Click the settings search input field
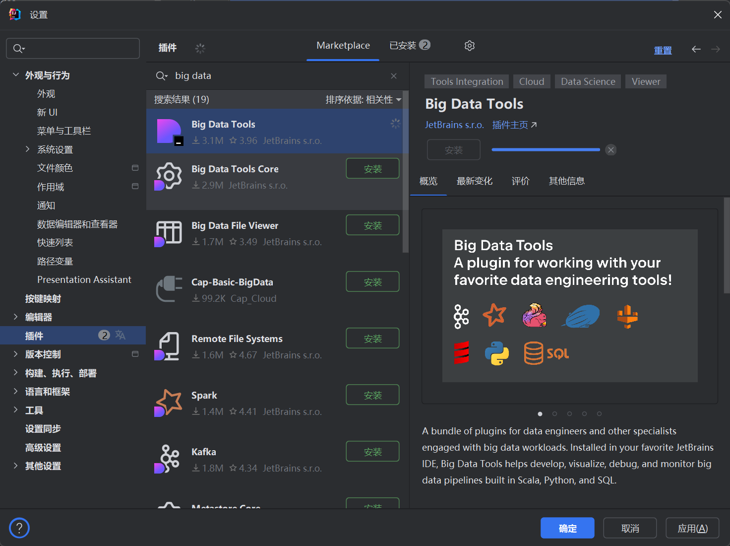The height and width of the screenshot is (546, 730). [73, 49]
